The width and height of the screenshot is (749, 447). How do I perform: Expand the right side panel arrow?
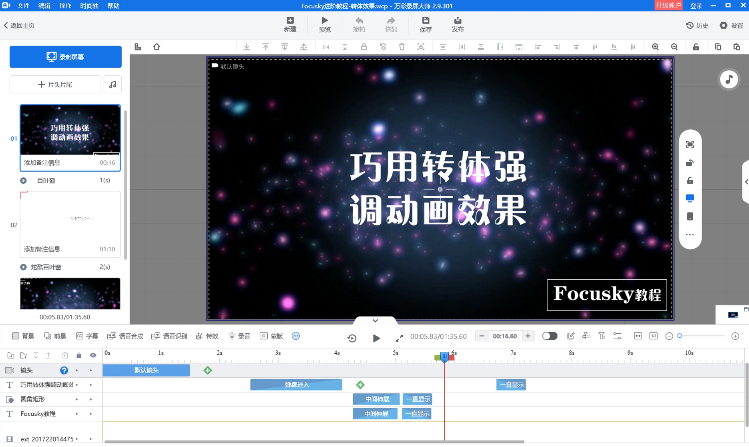746,182
